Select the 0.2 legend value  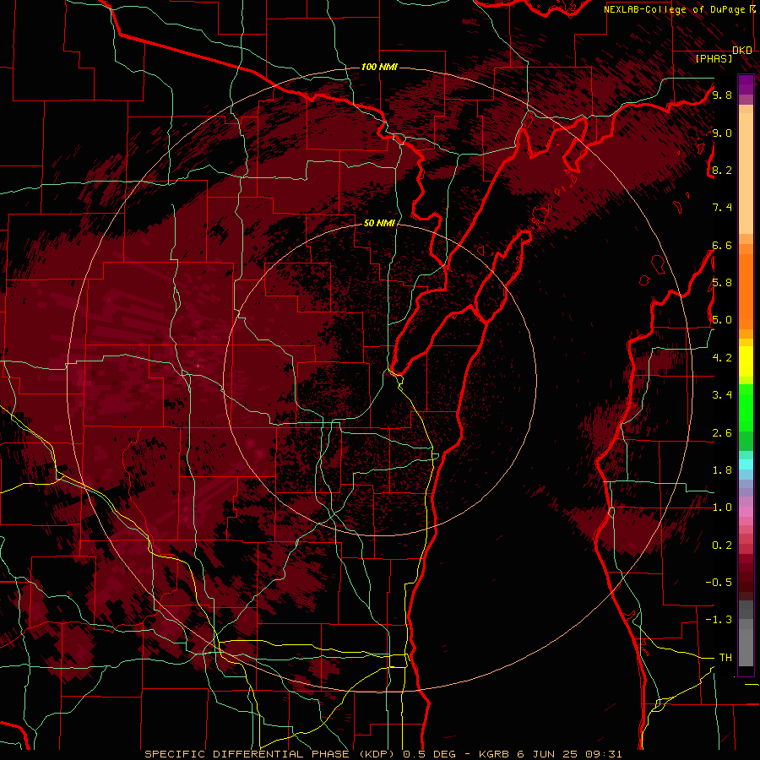[x=722, y=546]
